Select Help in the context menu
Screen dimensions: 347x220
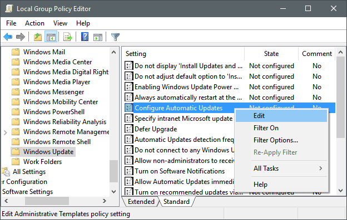[281, 185]
